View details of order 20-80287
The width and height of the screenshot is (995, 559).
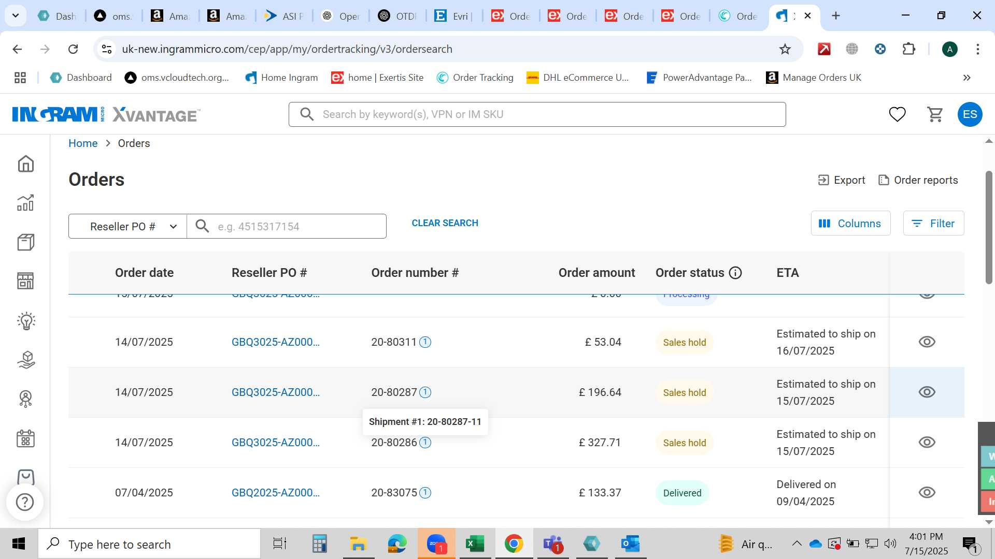[927, 392]
